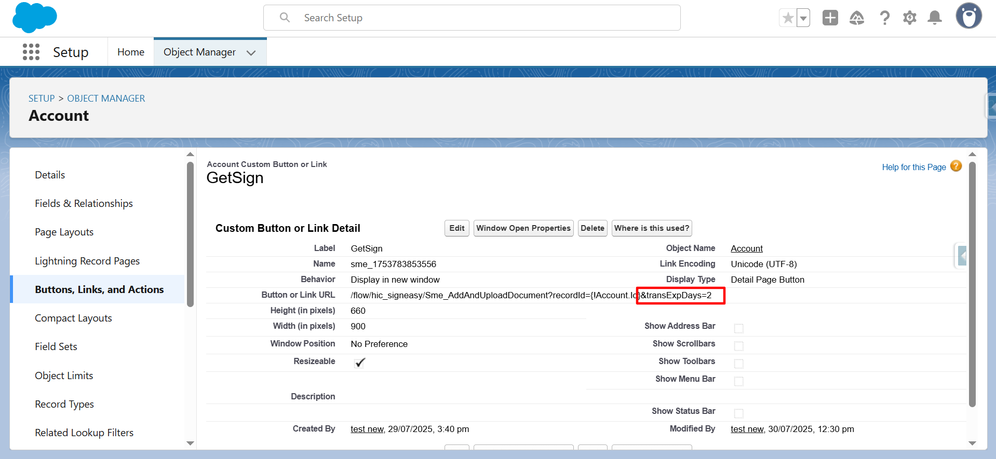Click the SETUP breadcrumb link
Image resolution: width=996 pixels, height=459 pixels.
coord(42,99)
